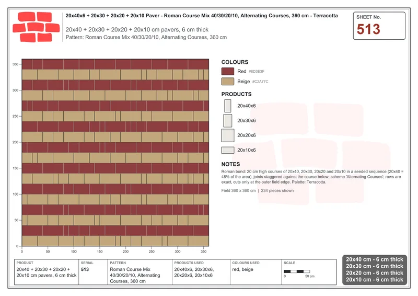Click the '20x10 cm - 6 cm thick' badge line
418x296 pixels.
click(375, 279)
